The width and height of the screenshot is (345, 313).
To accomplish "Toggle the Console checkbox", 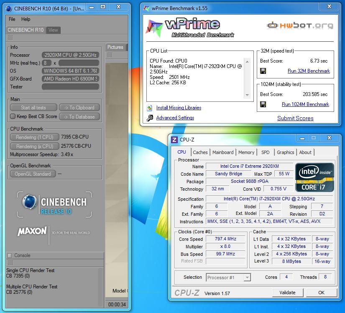I will click(10, 255).
